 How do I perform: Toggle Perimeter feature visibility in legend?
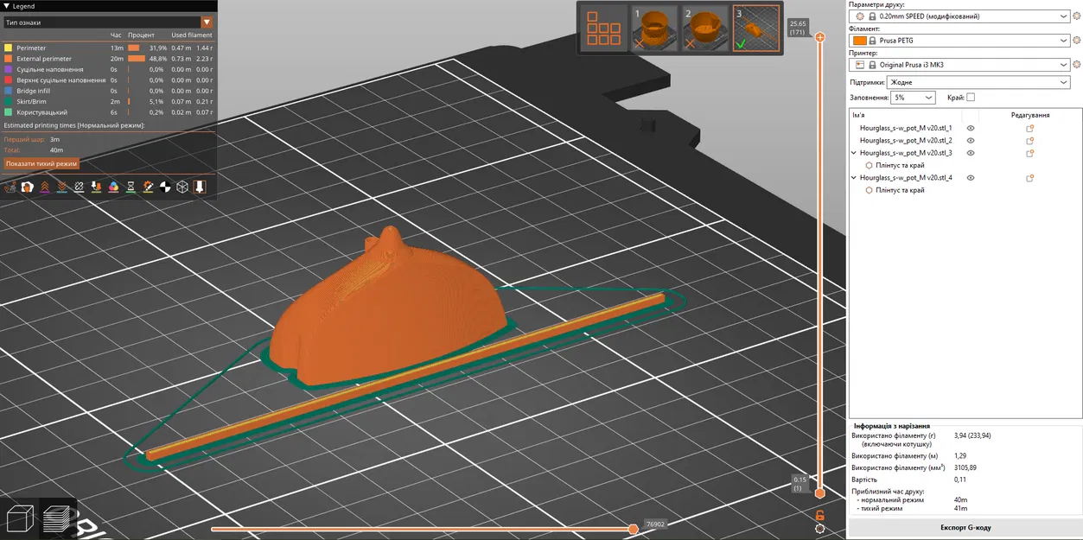pos(108,48)
